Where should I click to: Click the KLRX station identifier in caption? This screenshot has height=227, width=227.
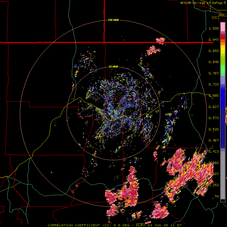coord(141,225)
